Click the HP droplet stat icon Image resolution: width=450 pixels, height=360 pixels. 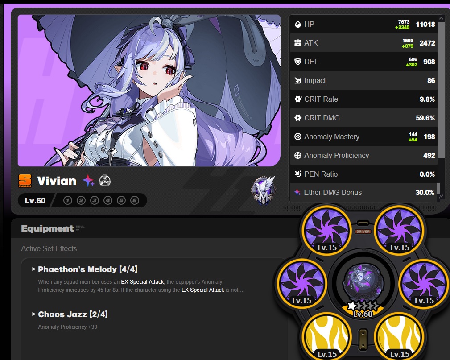[298, 24]
